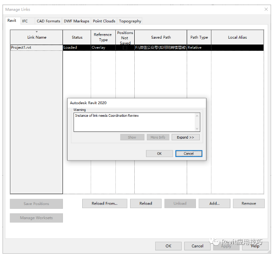The width and height of the screenshot is (274, 255).
Task: Click the disabled Show button
Action: point(132,137)
